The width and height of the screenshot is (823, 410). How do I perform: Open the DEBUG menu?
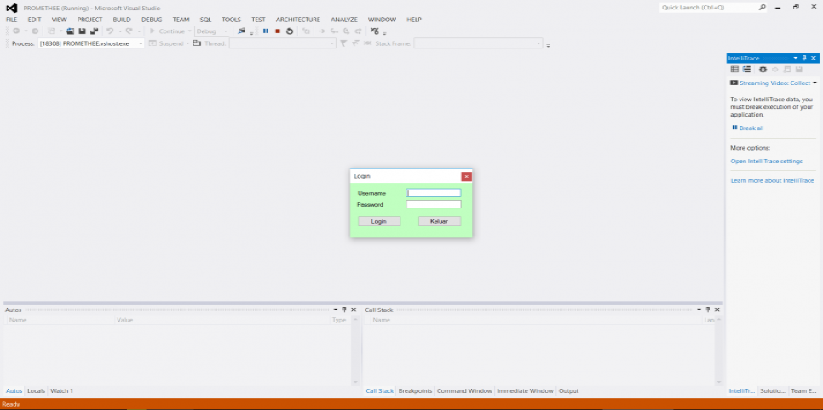152,20
